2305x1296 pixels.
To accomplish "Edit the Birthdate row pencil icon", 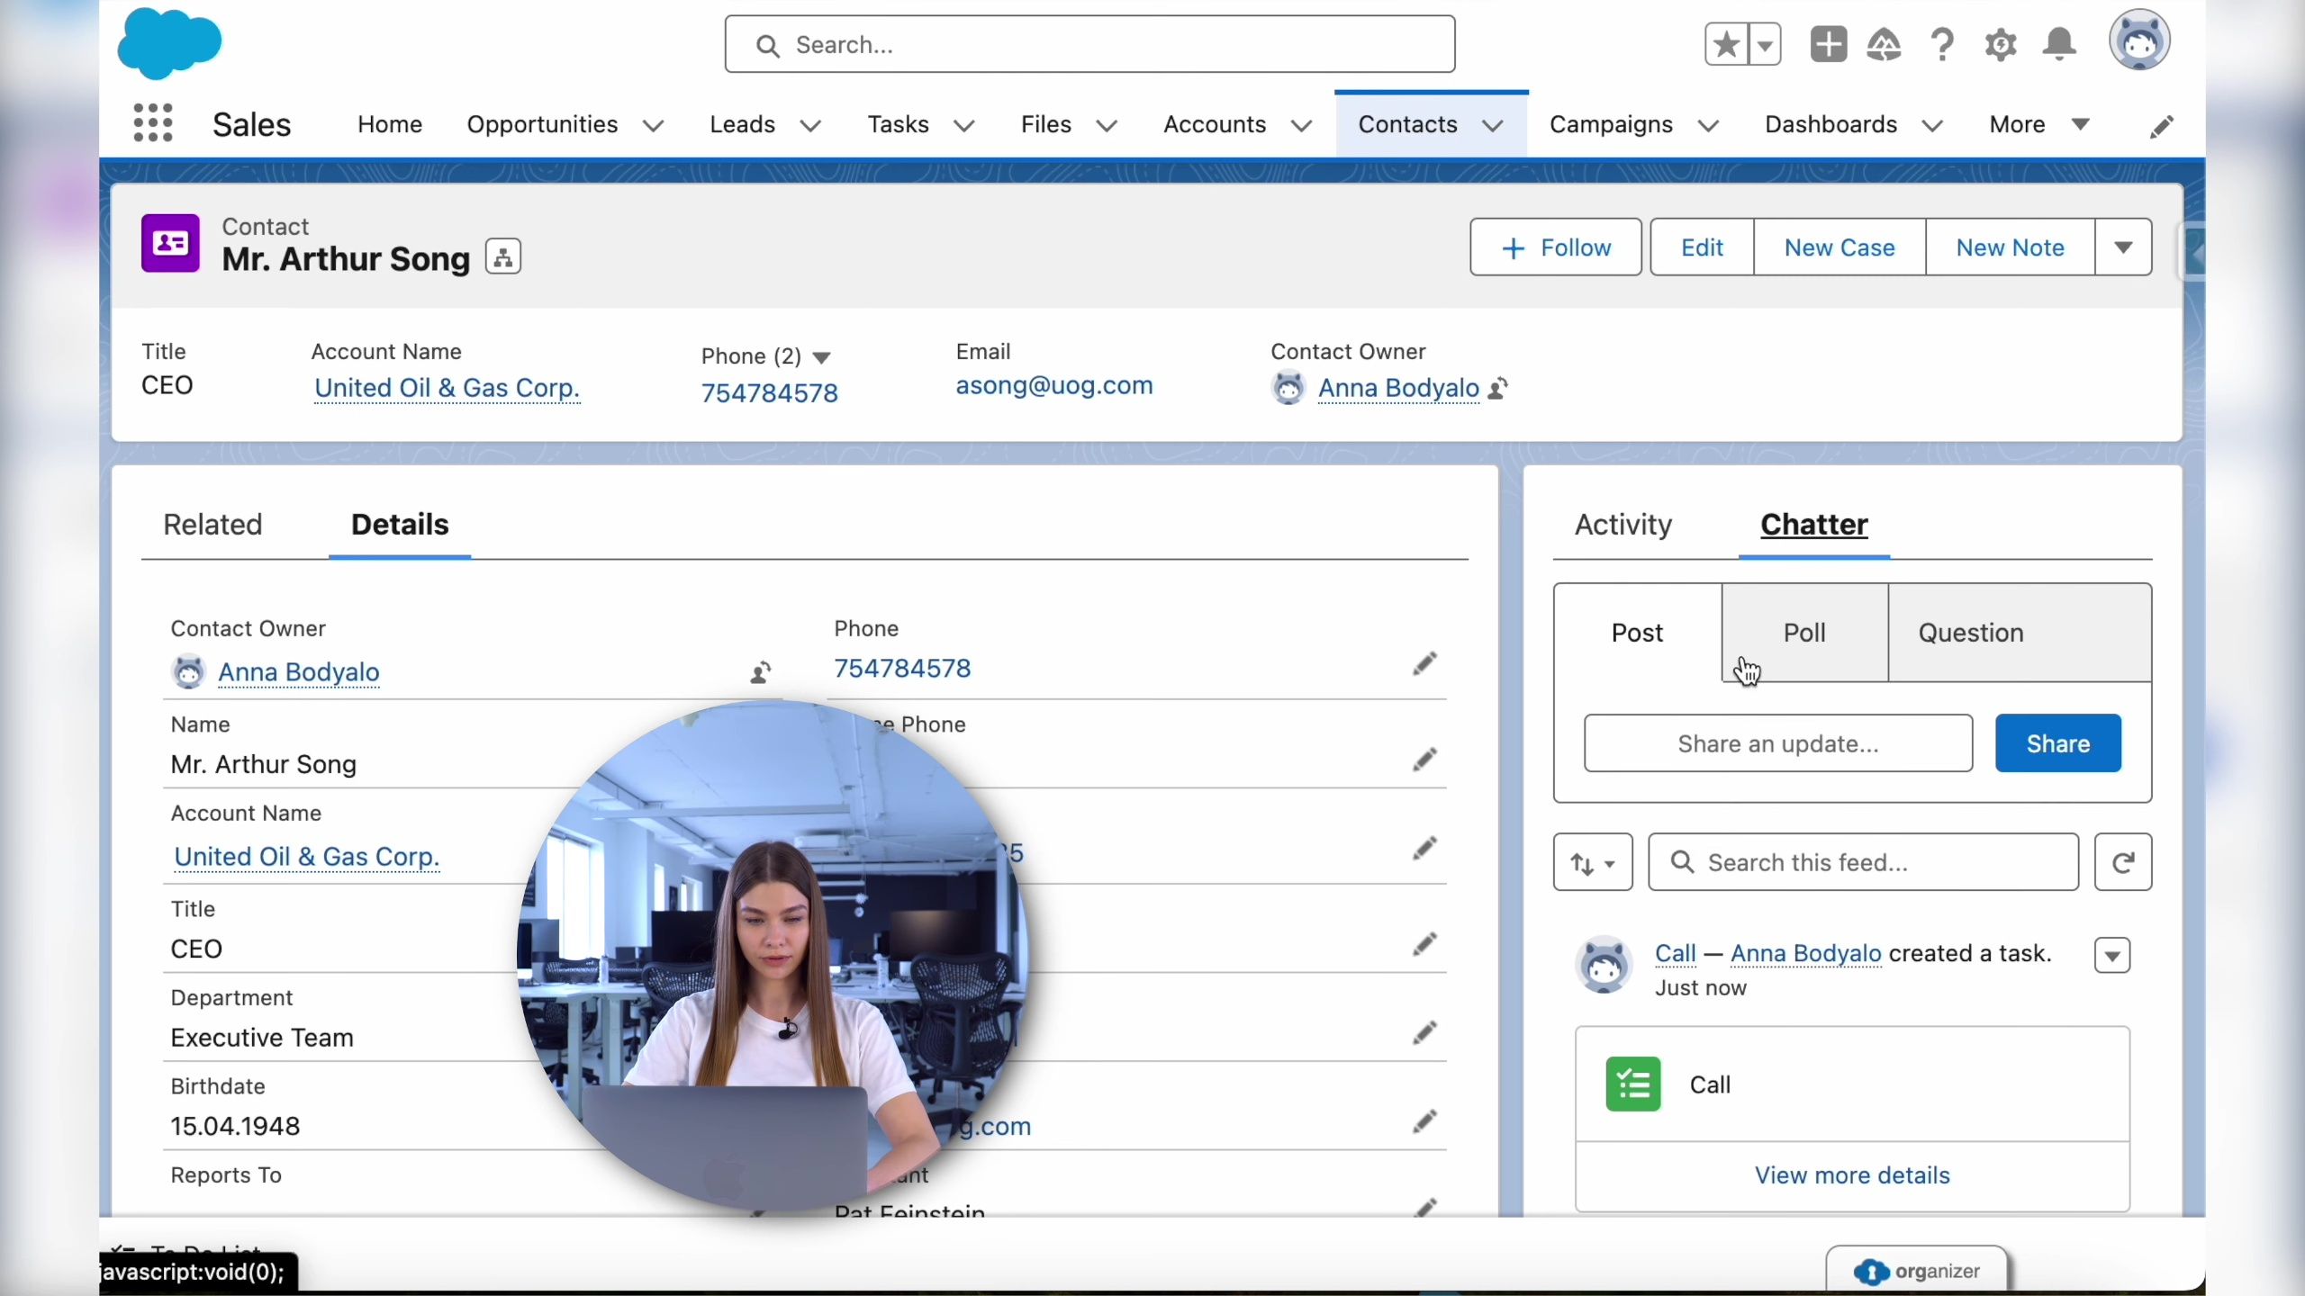I will pyautogui.click(x=1424, y=1121).
